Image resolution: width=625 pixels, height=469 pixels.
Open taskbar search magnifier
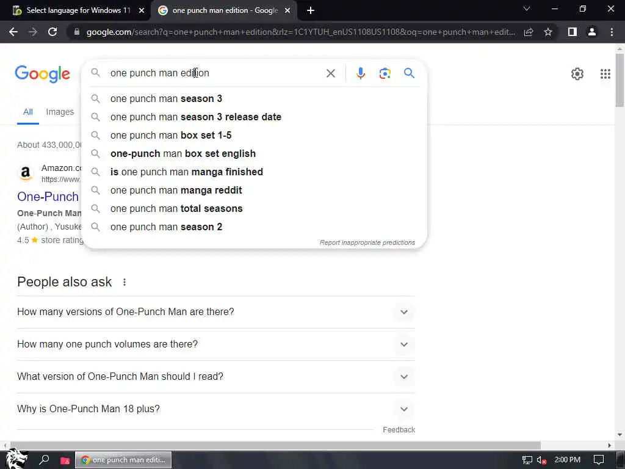[x=44, y=460]
